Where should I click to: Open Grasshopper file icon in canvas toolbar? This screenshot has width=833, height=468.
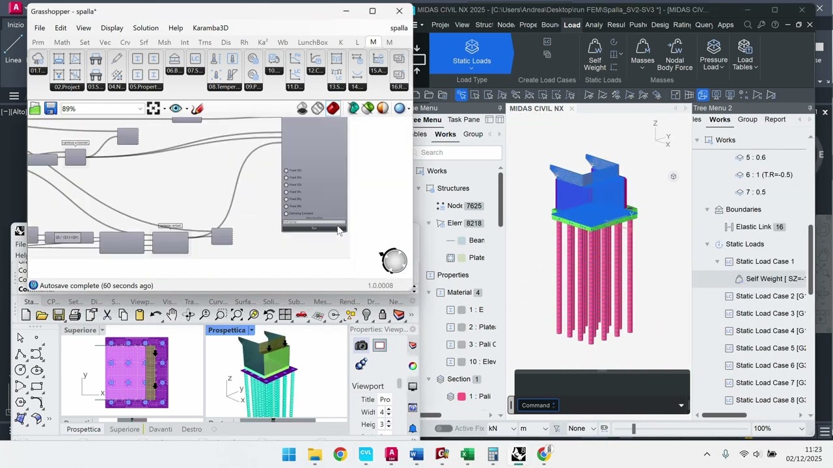click(35, 109)
